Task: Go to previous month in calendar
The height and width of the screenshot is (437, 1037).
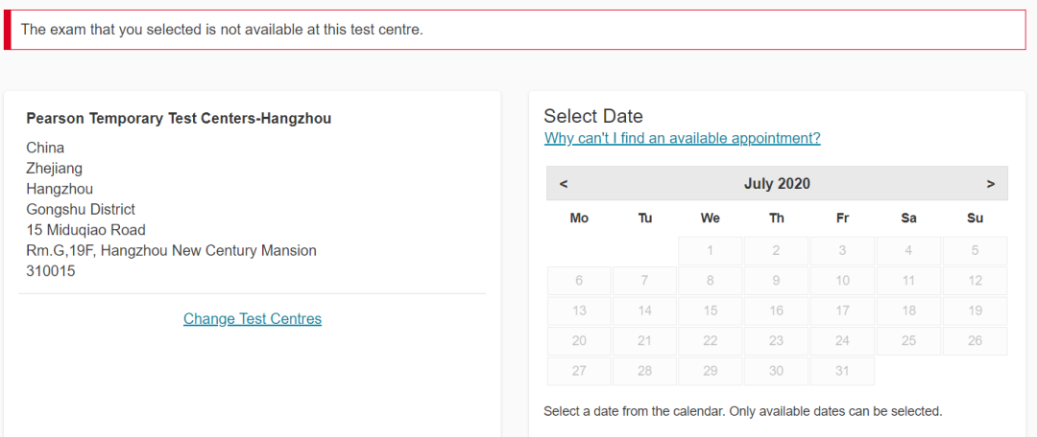Action: click(564, 184)
